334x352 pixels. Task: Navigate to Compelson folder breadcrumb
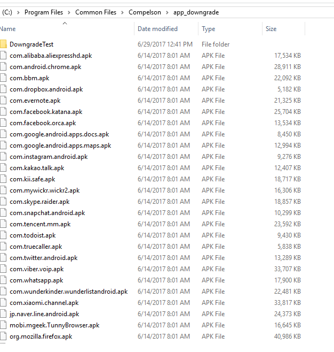pos(145,12)
